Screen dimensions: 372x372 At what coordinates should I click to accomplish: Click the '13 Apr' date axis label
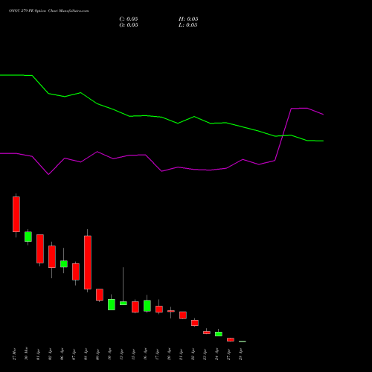(x=121, y=354)
